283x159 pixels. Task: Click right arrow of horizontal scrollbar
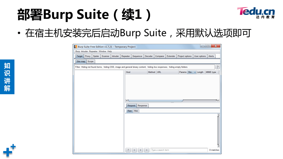[218, 101]
